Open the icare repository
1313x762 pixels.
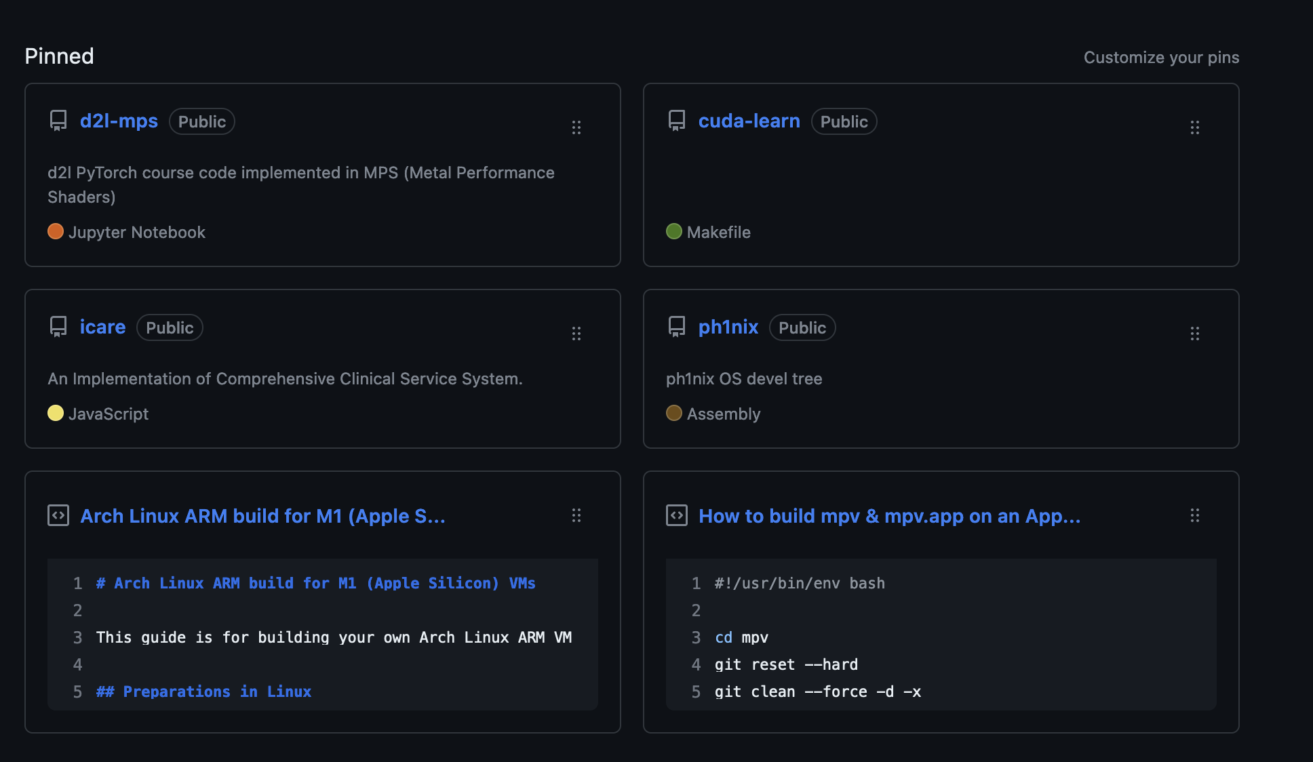click(102, 327)
